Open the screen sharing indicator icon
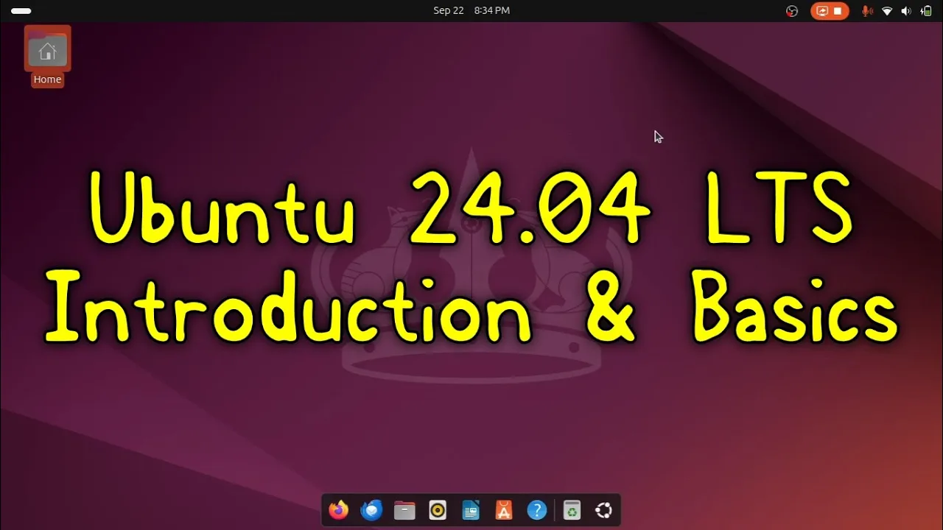The image size is (943, 530). pyautogui.click(x=822, y=11)
